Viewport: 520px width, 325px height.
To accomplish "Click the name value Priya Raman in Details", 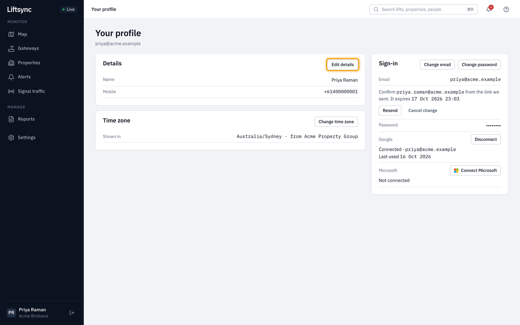I will (345, 80).
